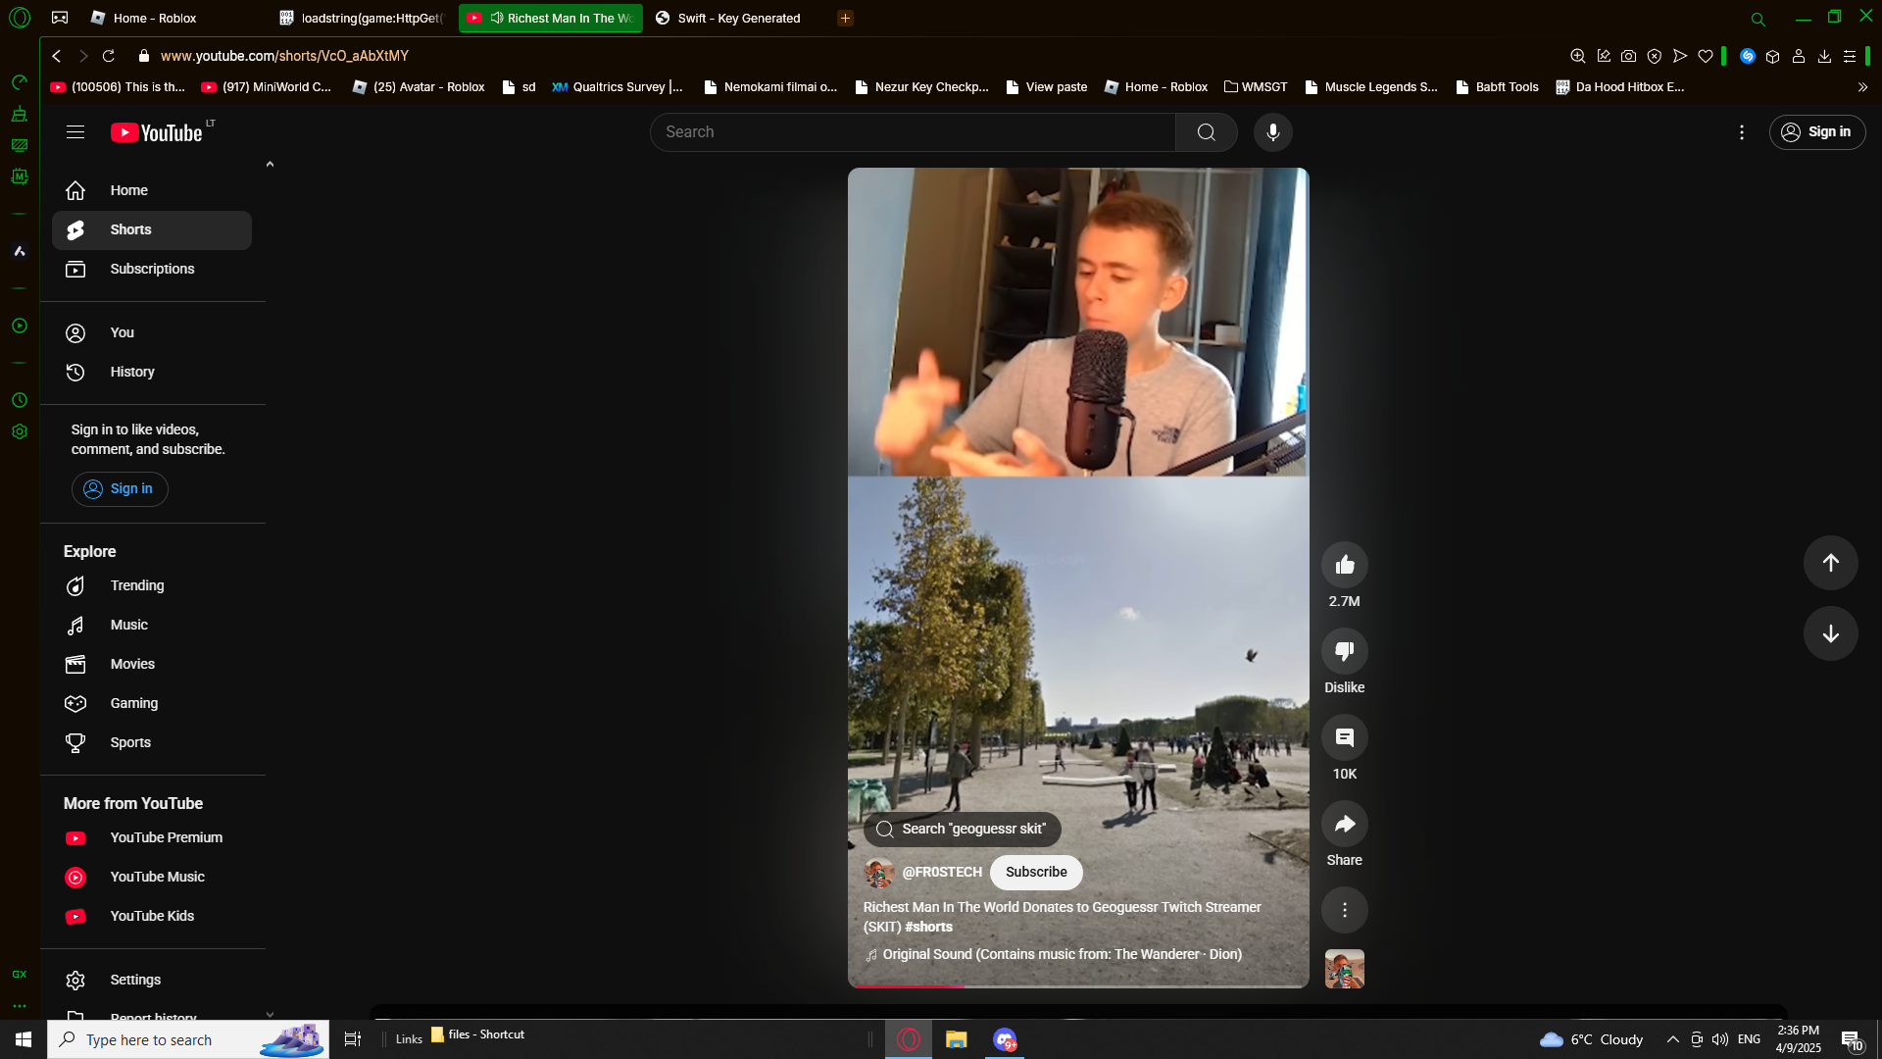Open FR0STECH channel avatar
This screenshot has width=1882, height=1059.
click(879, 873)
